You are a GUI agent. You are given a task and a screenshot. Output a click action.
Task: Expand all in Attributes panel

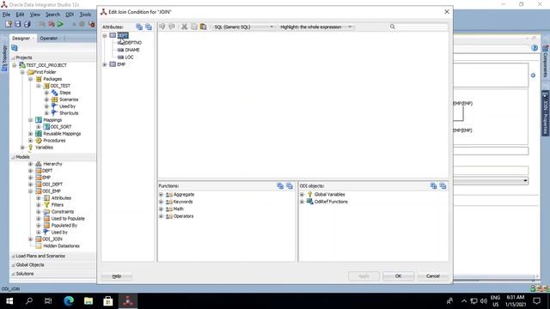[x=139, y=27]
